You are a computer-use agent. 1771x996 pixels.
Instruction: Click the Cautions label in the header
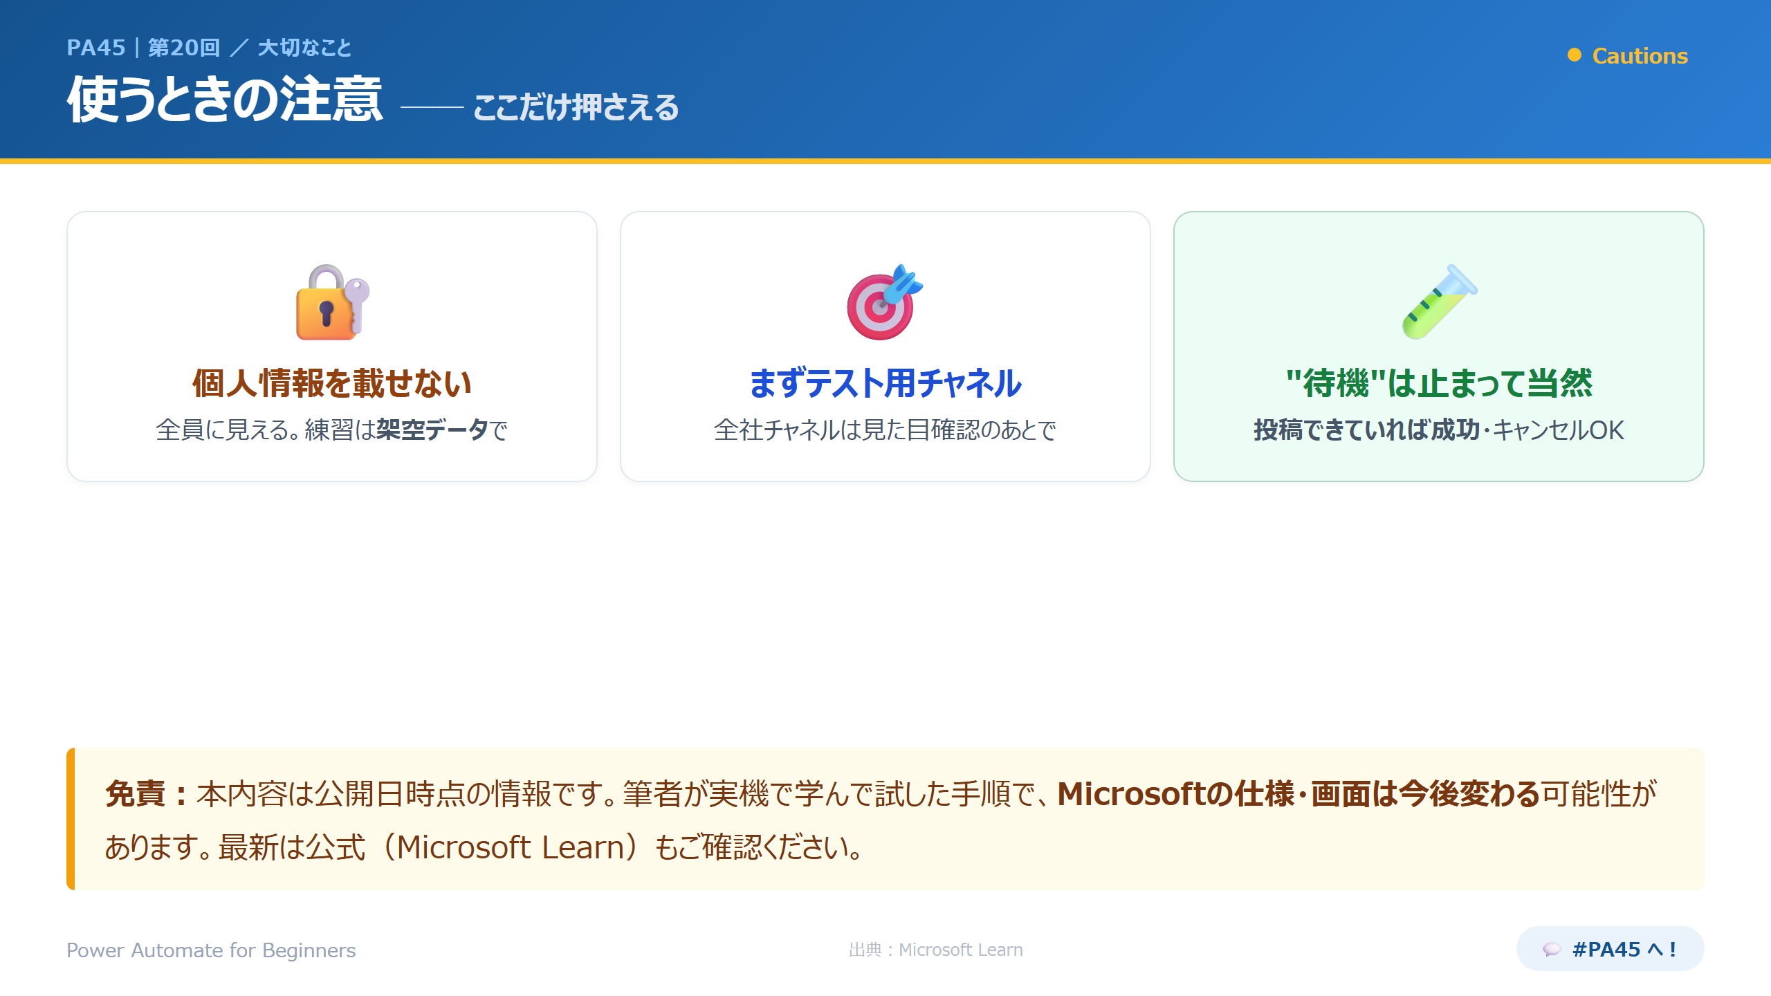click(x=1640, y=55)
